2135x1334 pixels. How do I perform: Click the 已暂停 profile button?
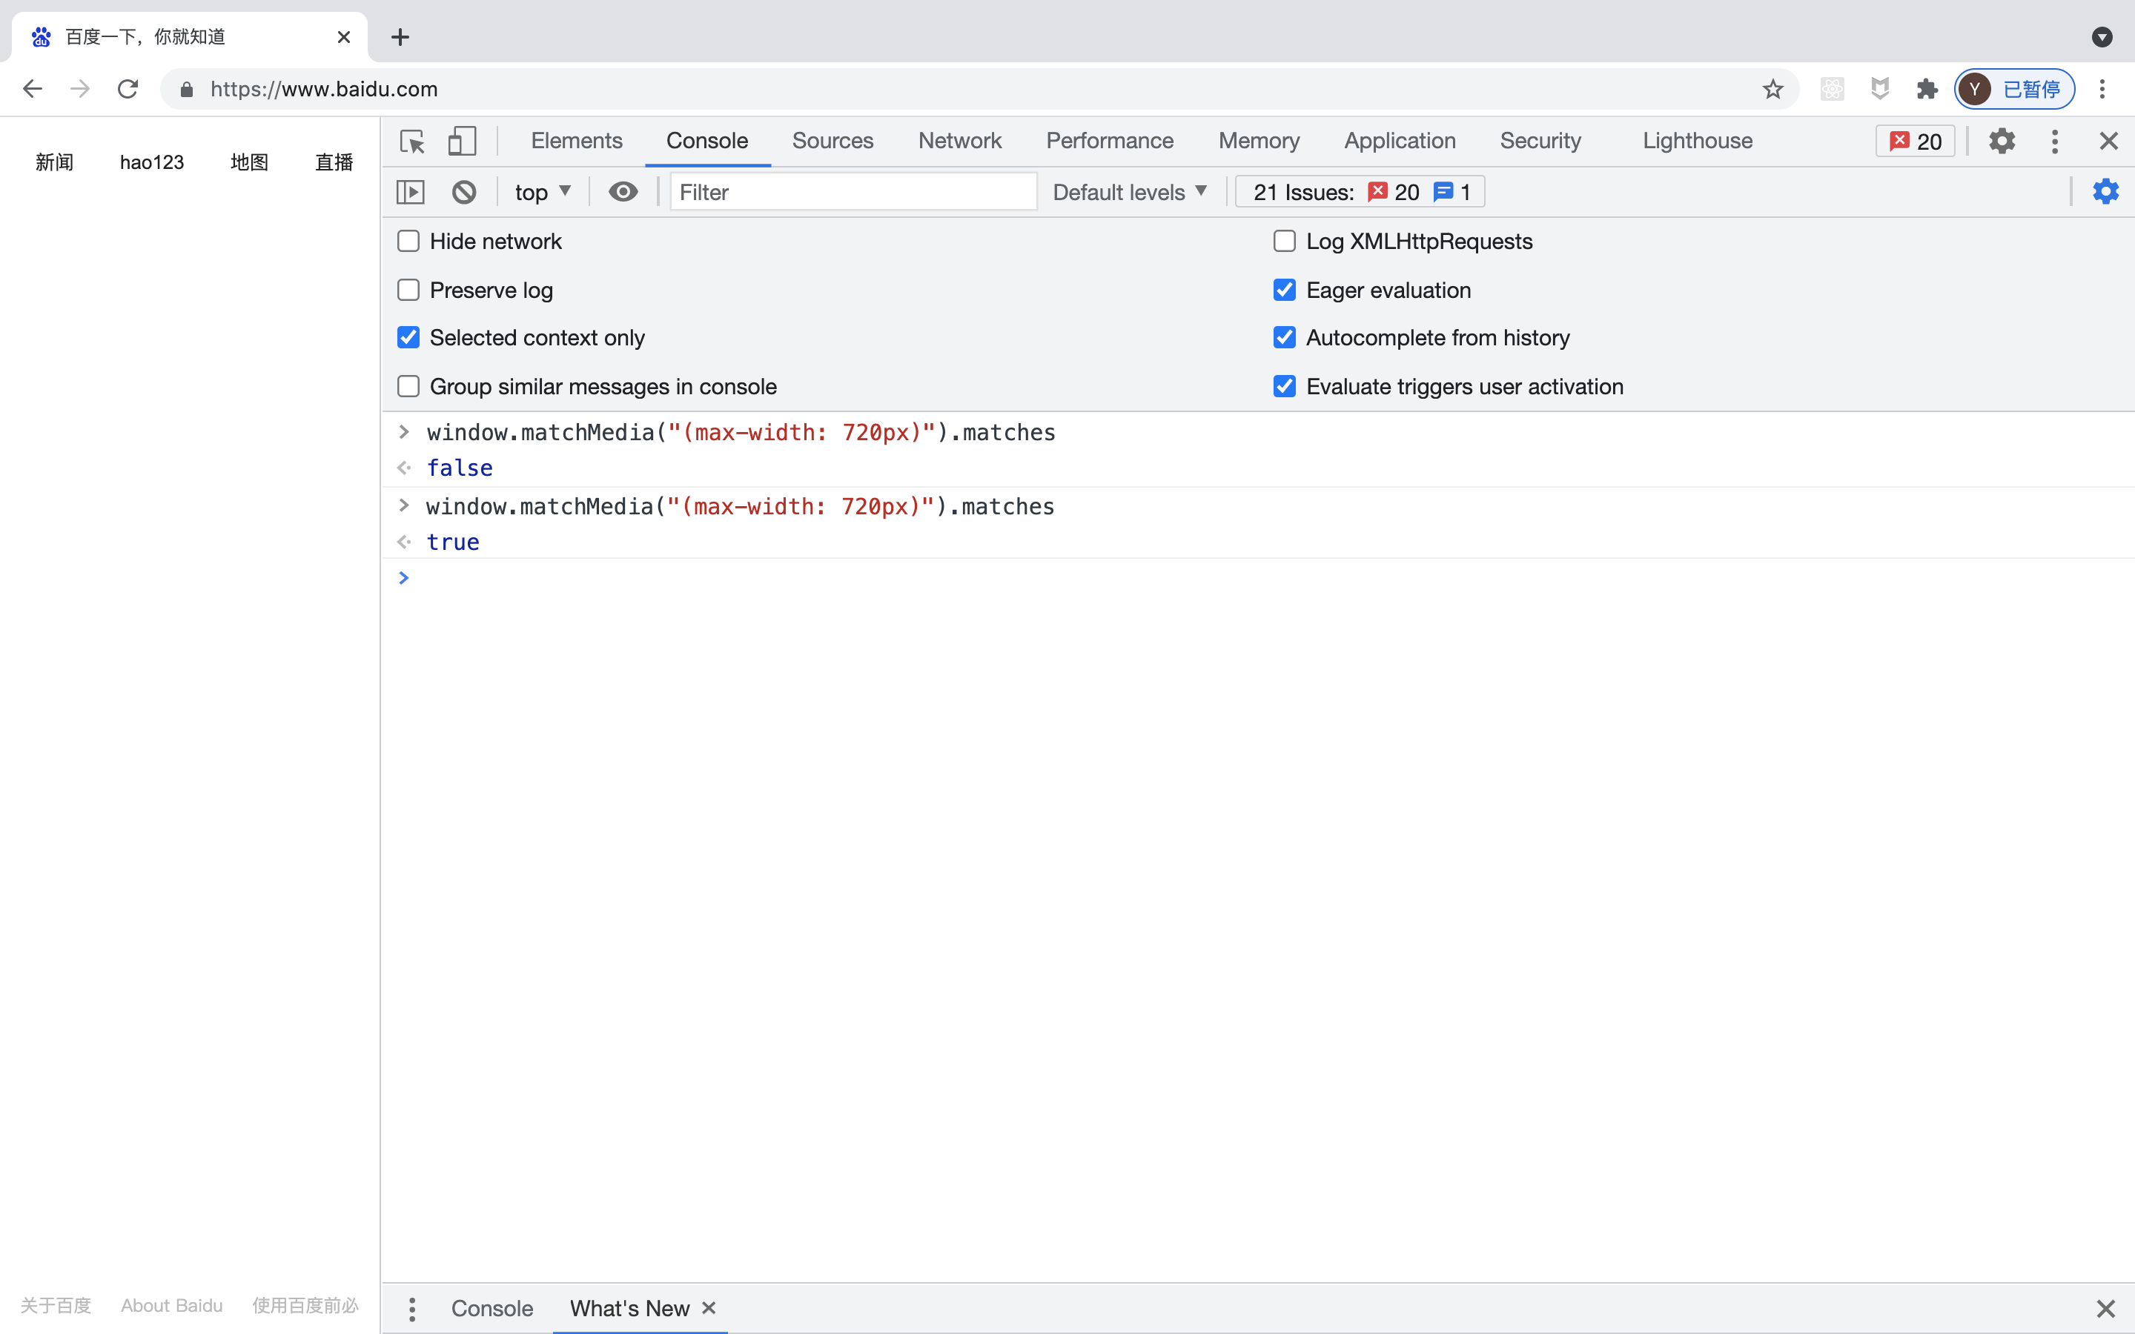tap(2014, 89)
